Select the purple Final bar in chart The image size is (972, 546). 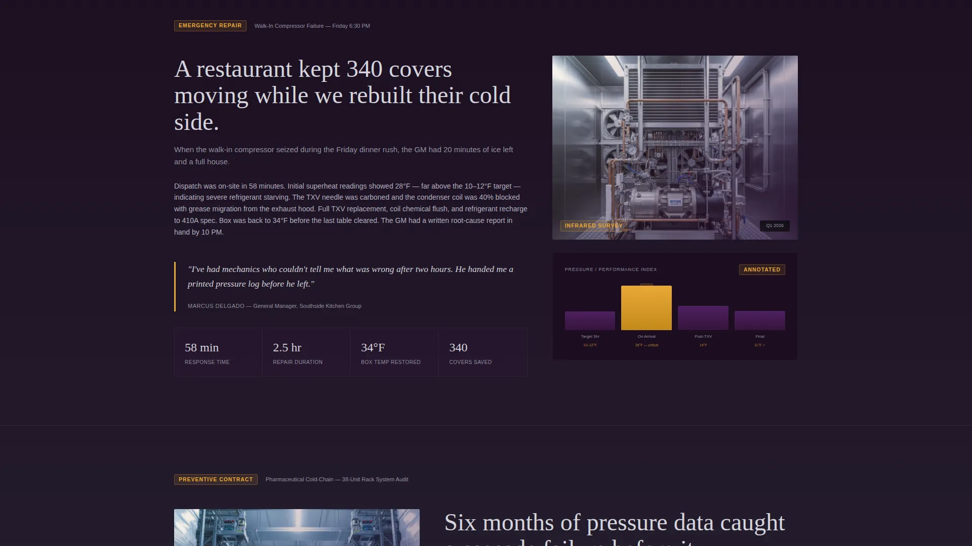(760, 321)
